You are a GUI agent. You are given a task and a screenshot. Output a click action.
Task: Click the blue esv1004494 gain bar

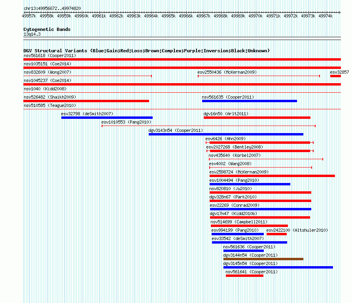click(x=250, y=184)
